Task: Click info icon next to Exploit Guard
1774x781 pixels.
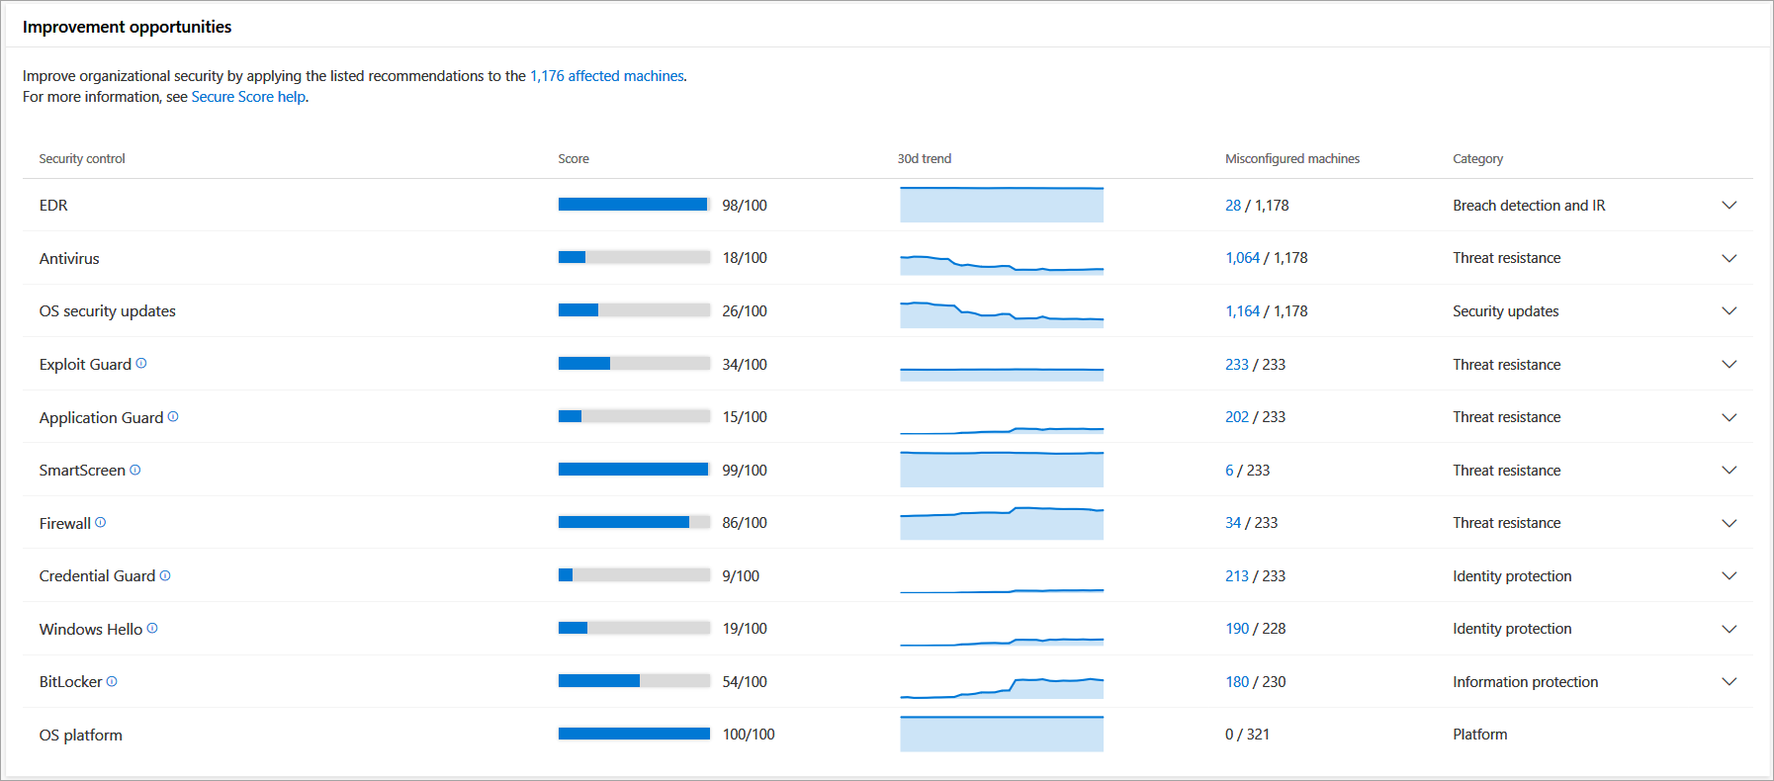Action: click(x=141, y=364)
